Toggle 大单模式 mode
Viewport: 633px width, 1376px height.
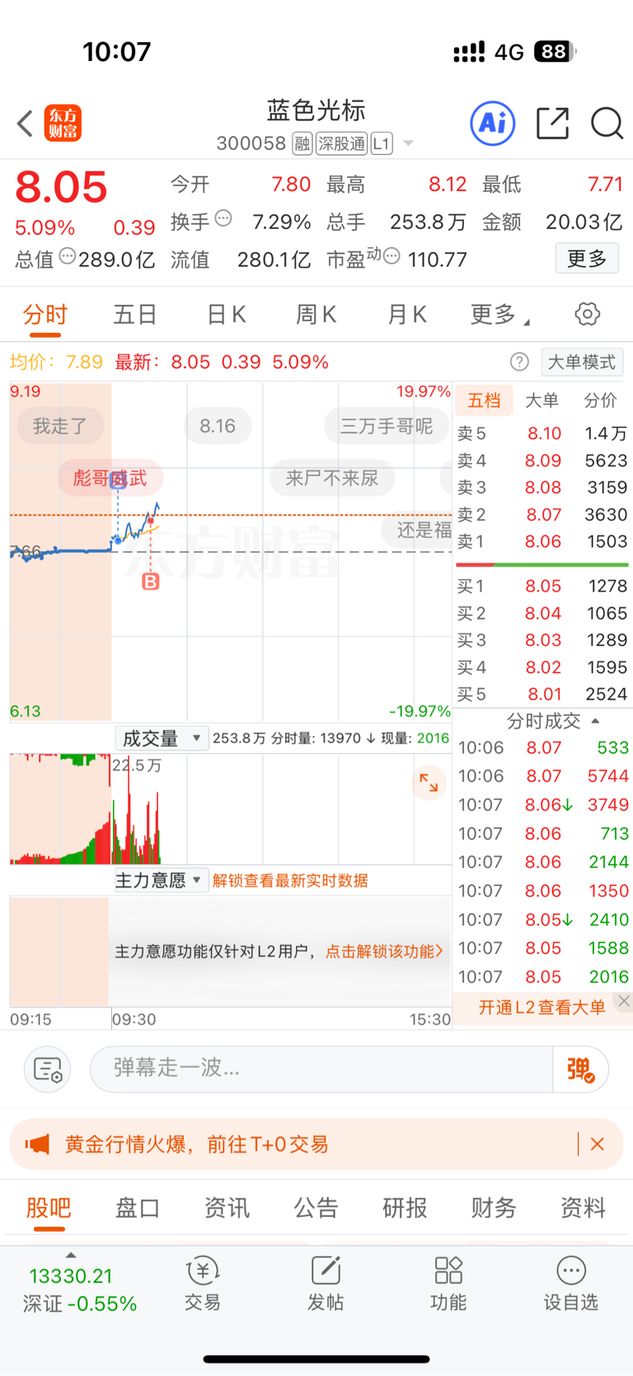(582, 362)
